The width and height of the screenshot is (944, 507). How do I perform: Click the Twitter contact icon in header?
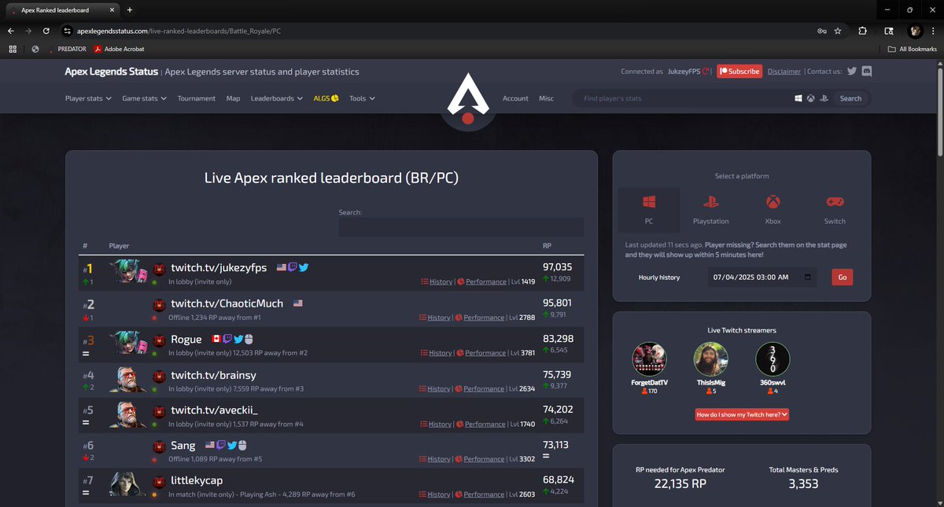(x=851, y=71)
